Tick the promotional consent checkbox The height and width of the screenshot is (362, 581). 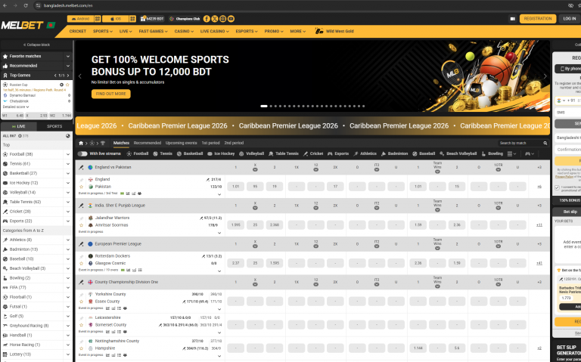pyautogui.click(x=557, y=187)
